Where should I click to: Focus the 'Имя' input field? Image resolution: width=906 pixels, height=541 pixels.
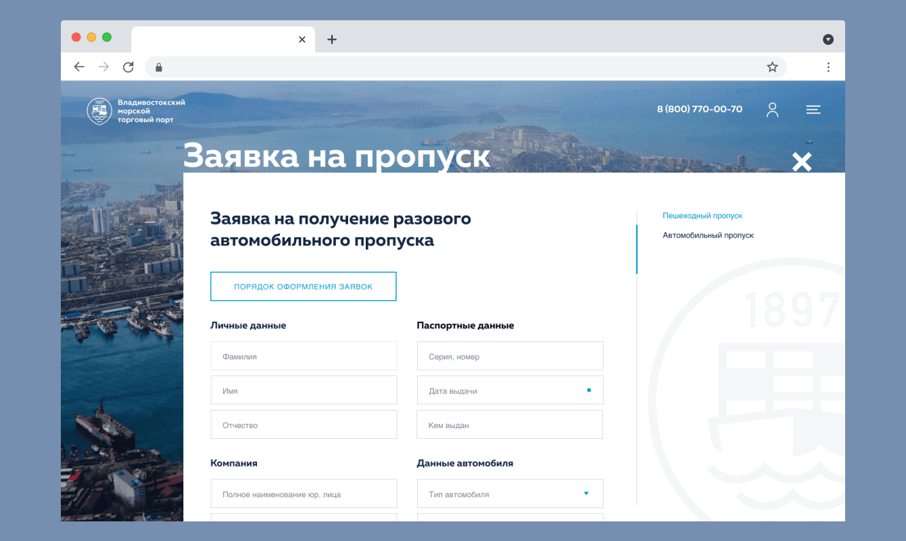pyautogui.click(x=304, y=391)
